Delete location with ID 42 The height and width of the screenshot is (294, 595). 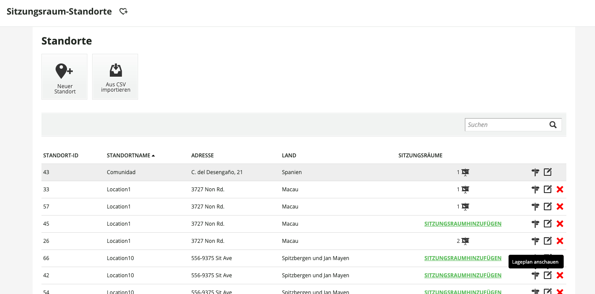point(560,275)
